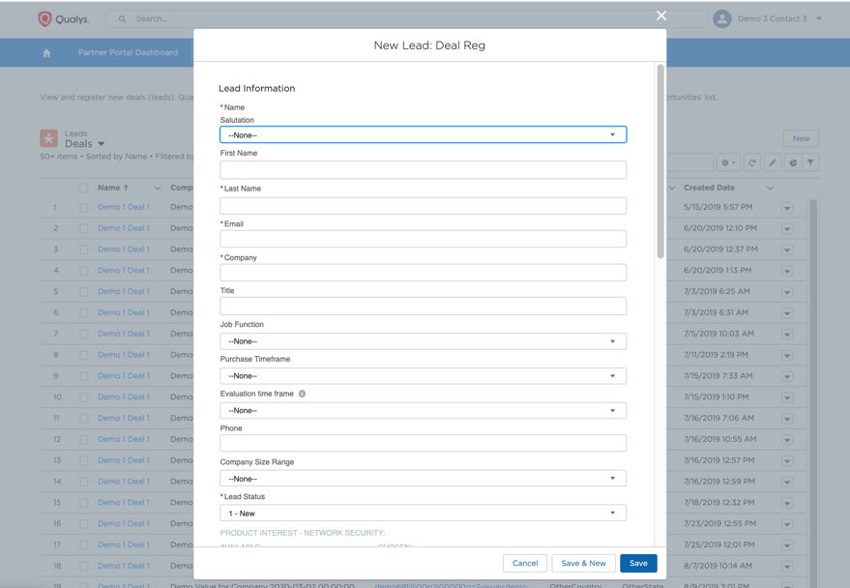Screen dimensions: 850x588
Task: Open Demo 1 Deal 1 link in row 10
Action: click(124, 397)
